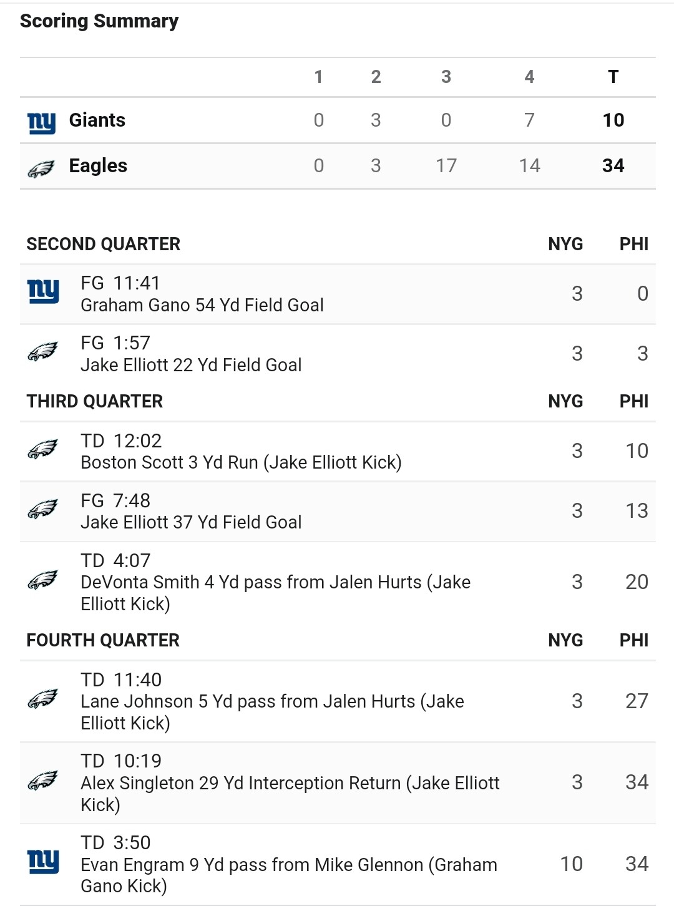Click the Eagles logo in the scoreboard table
This screenshot has width=674, height=906.
pos(42,168)
